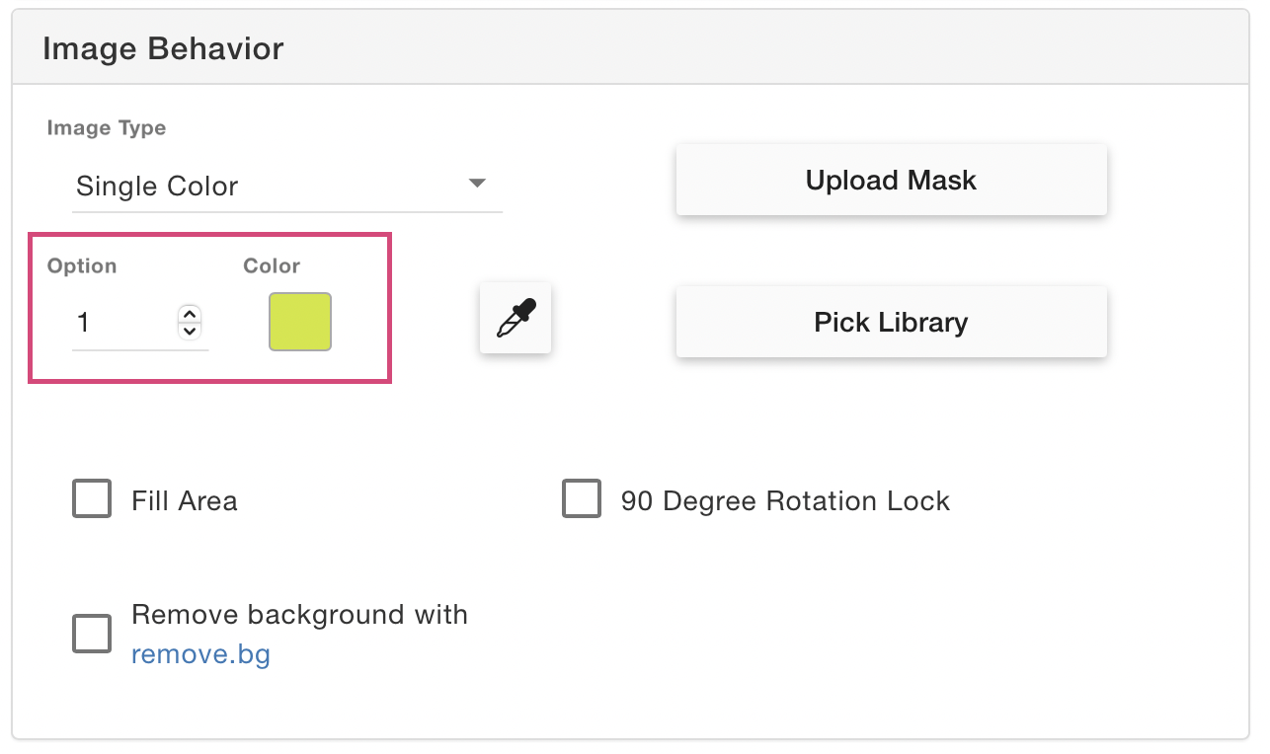Increase the Option value with up arrow
This screenshot has width=1270, height=754.
[190, 314]
